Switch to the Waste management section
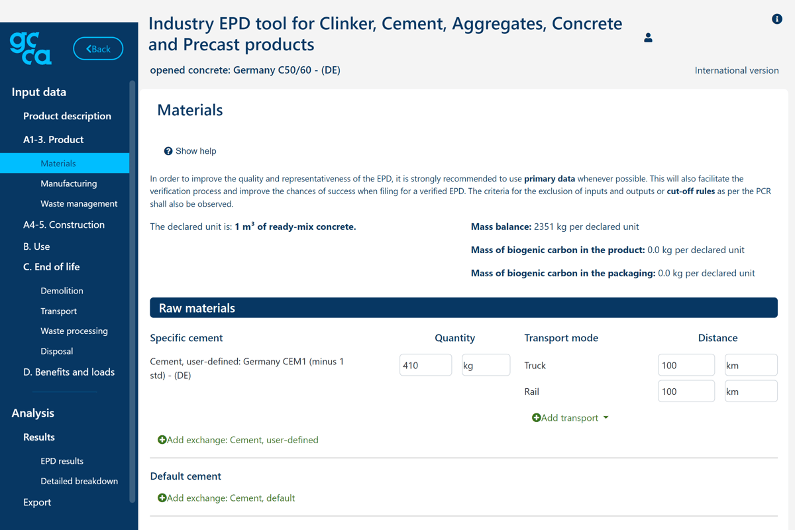795x530 pixels. point(79,203)
